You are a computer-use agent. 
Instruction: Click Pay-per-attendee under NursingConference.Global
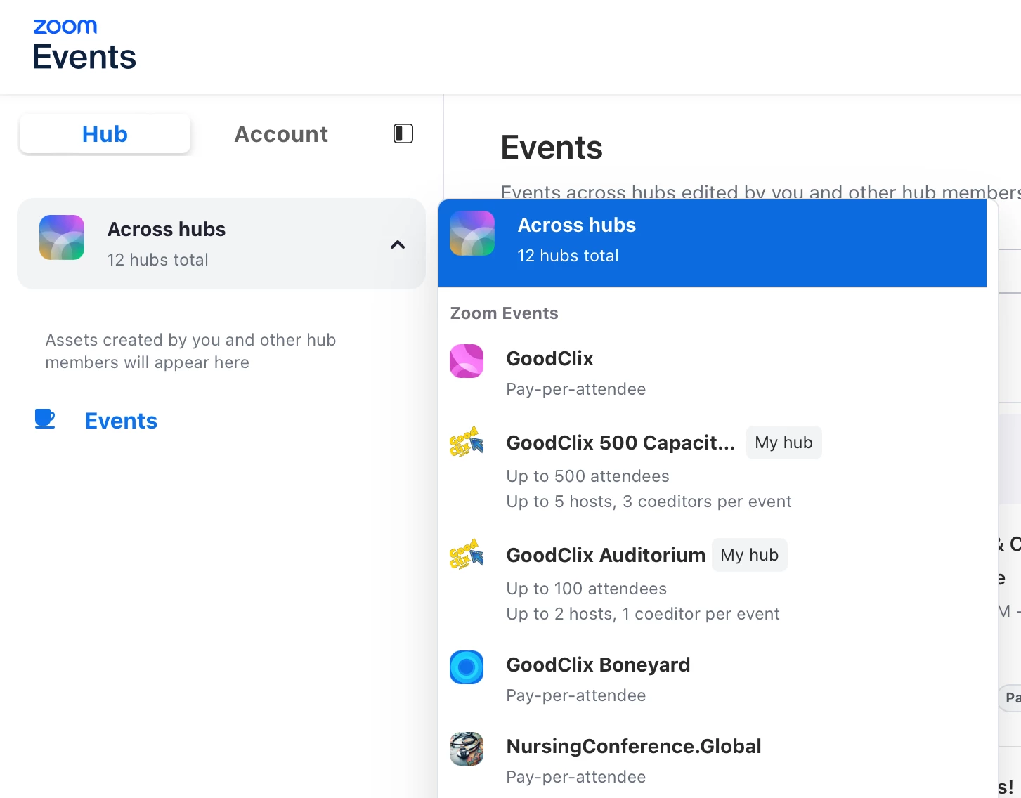(x=576, y=777)
